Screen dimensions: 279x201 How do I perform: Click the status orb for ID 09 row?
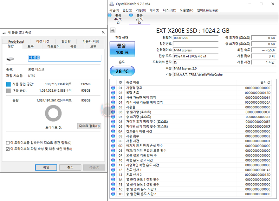113,126
